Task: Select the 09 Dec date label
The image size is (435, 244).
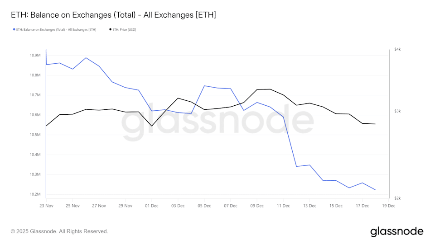Action: 257,206
